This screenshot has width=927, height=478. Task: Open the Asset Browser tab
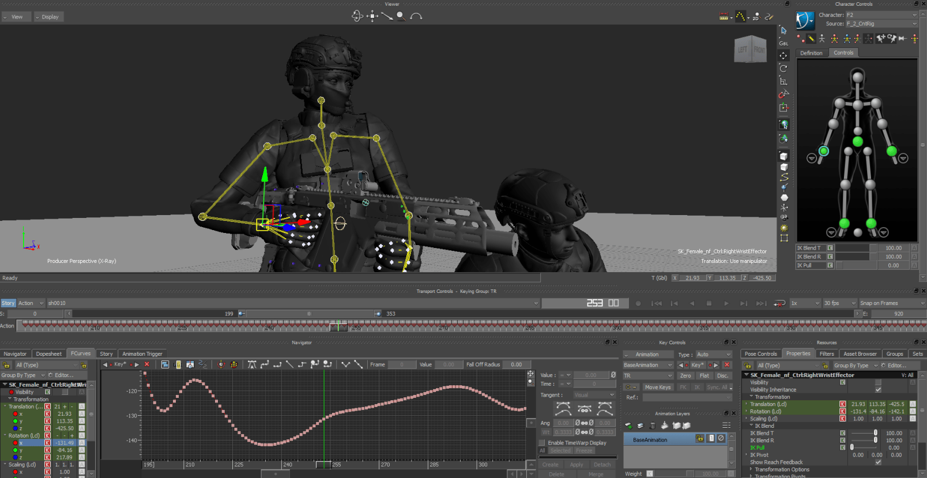click(x=860, y=354)
